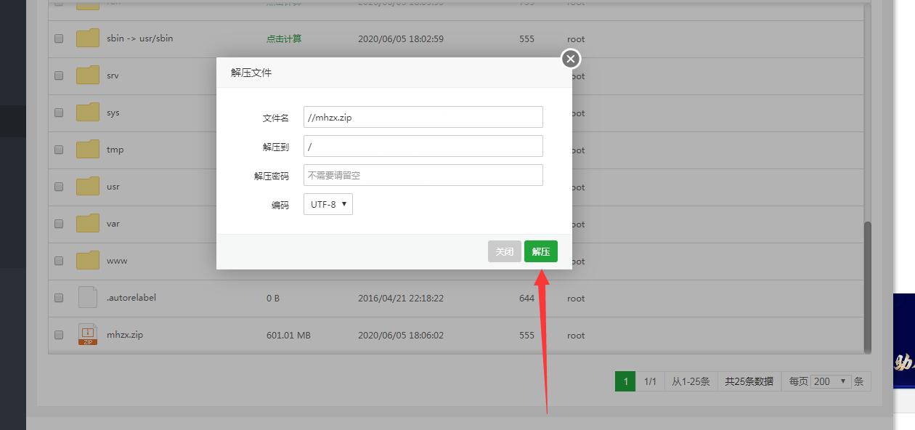The width and height of the screenshot is (915, 430).
Task: Check the .autorelabel file checkbox
Action: (x=59, y=298)
